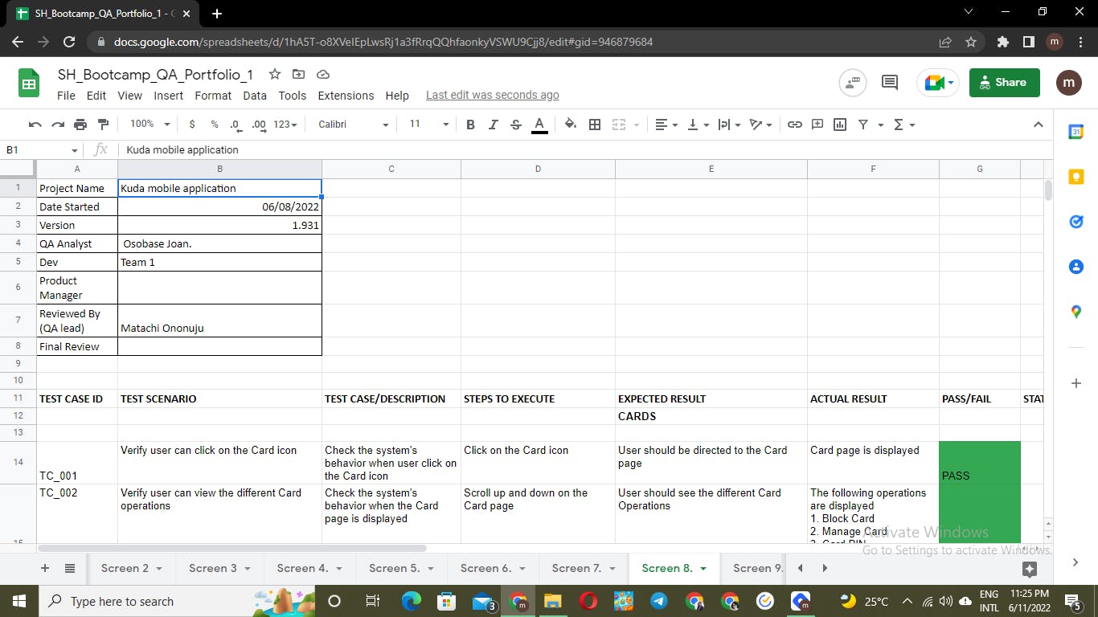This screenshot has width=1098, height=617.
Task: Click Last edit was seconds ago link
Action: (x=493, y=95)
